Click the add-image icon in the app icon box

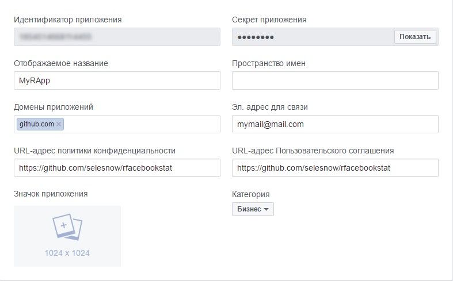pyautogui.click(x=67, y=227)
